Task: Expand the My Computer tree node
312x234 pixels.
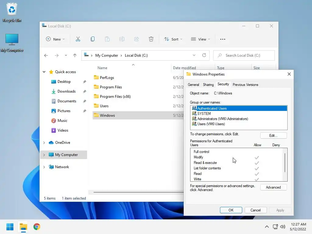Action: click(44, 155)
